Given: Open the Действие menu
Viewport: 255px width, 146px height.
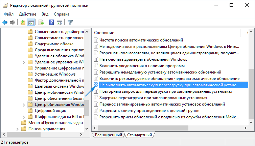Looking at the screenshot, I should [27, 14].
